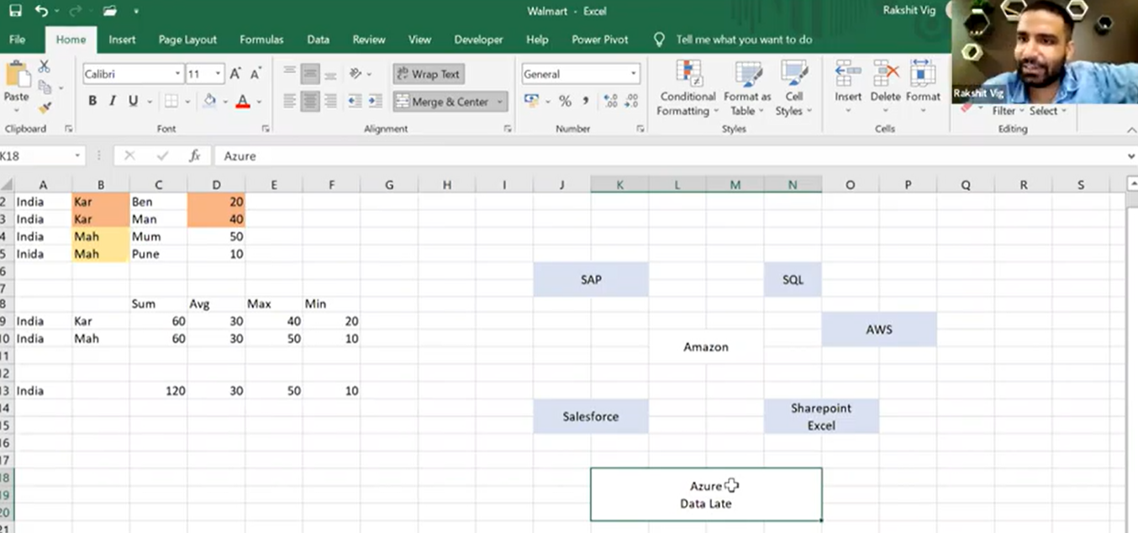Select the Salesforce cell
Viewport: 1138px width, 533px height.
point(591,416)
